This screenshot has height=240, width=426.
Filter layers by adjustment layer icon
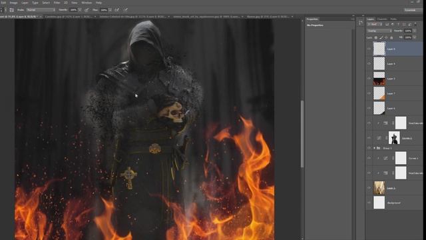[393, 24]
